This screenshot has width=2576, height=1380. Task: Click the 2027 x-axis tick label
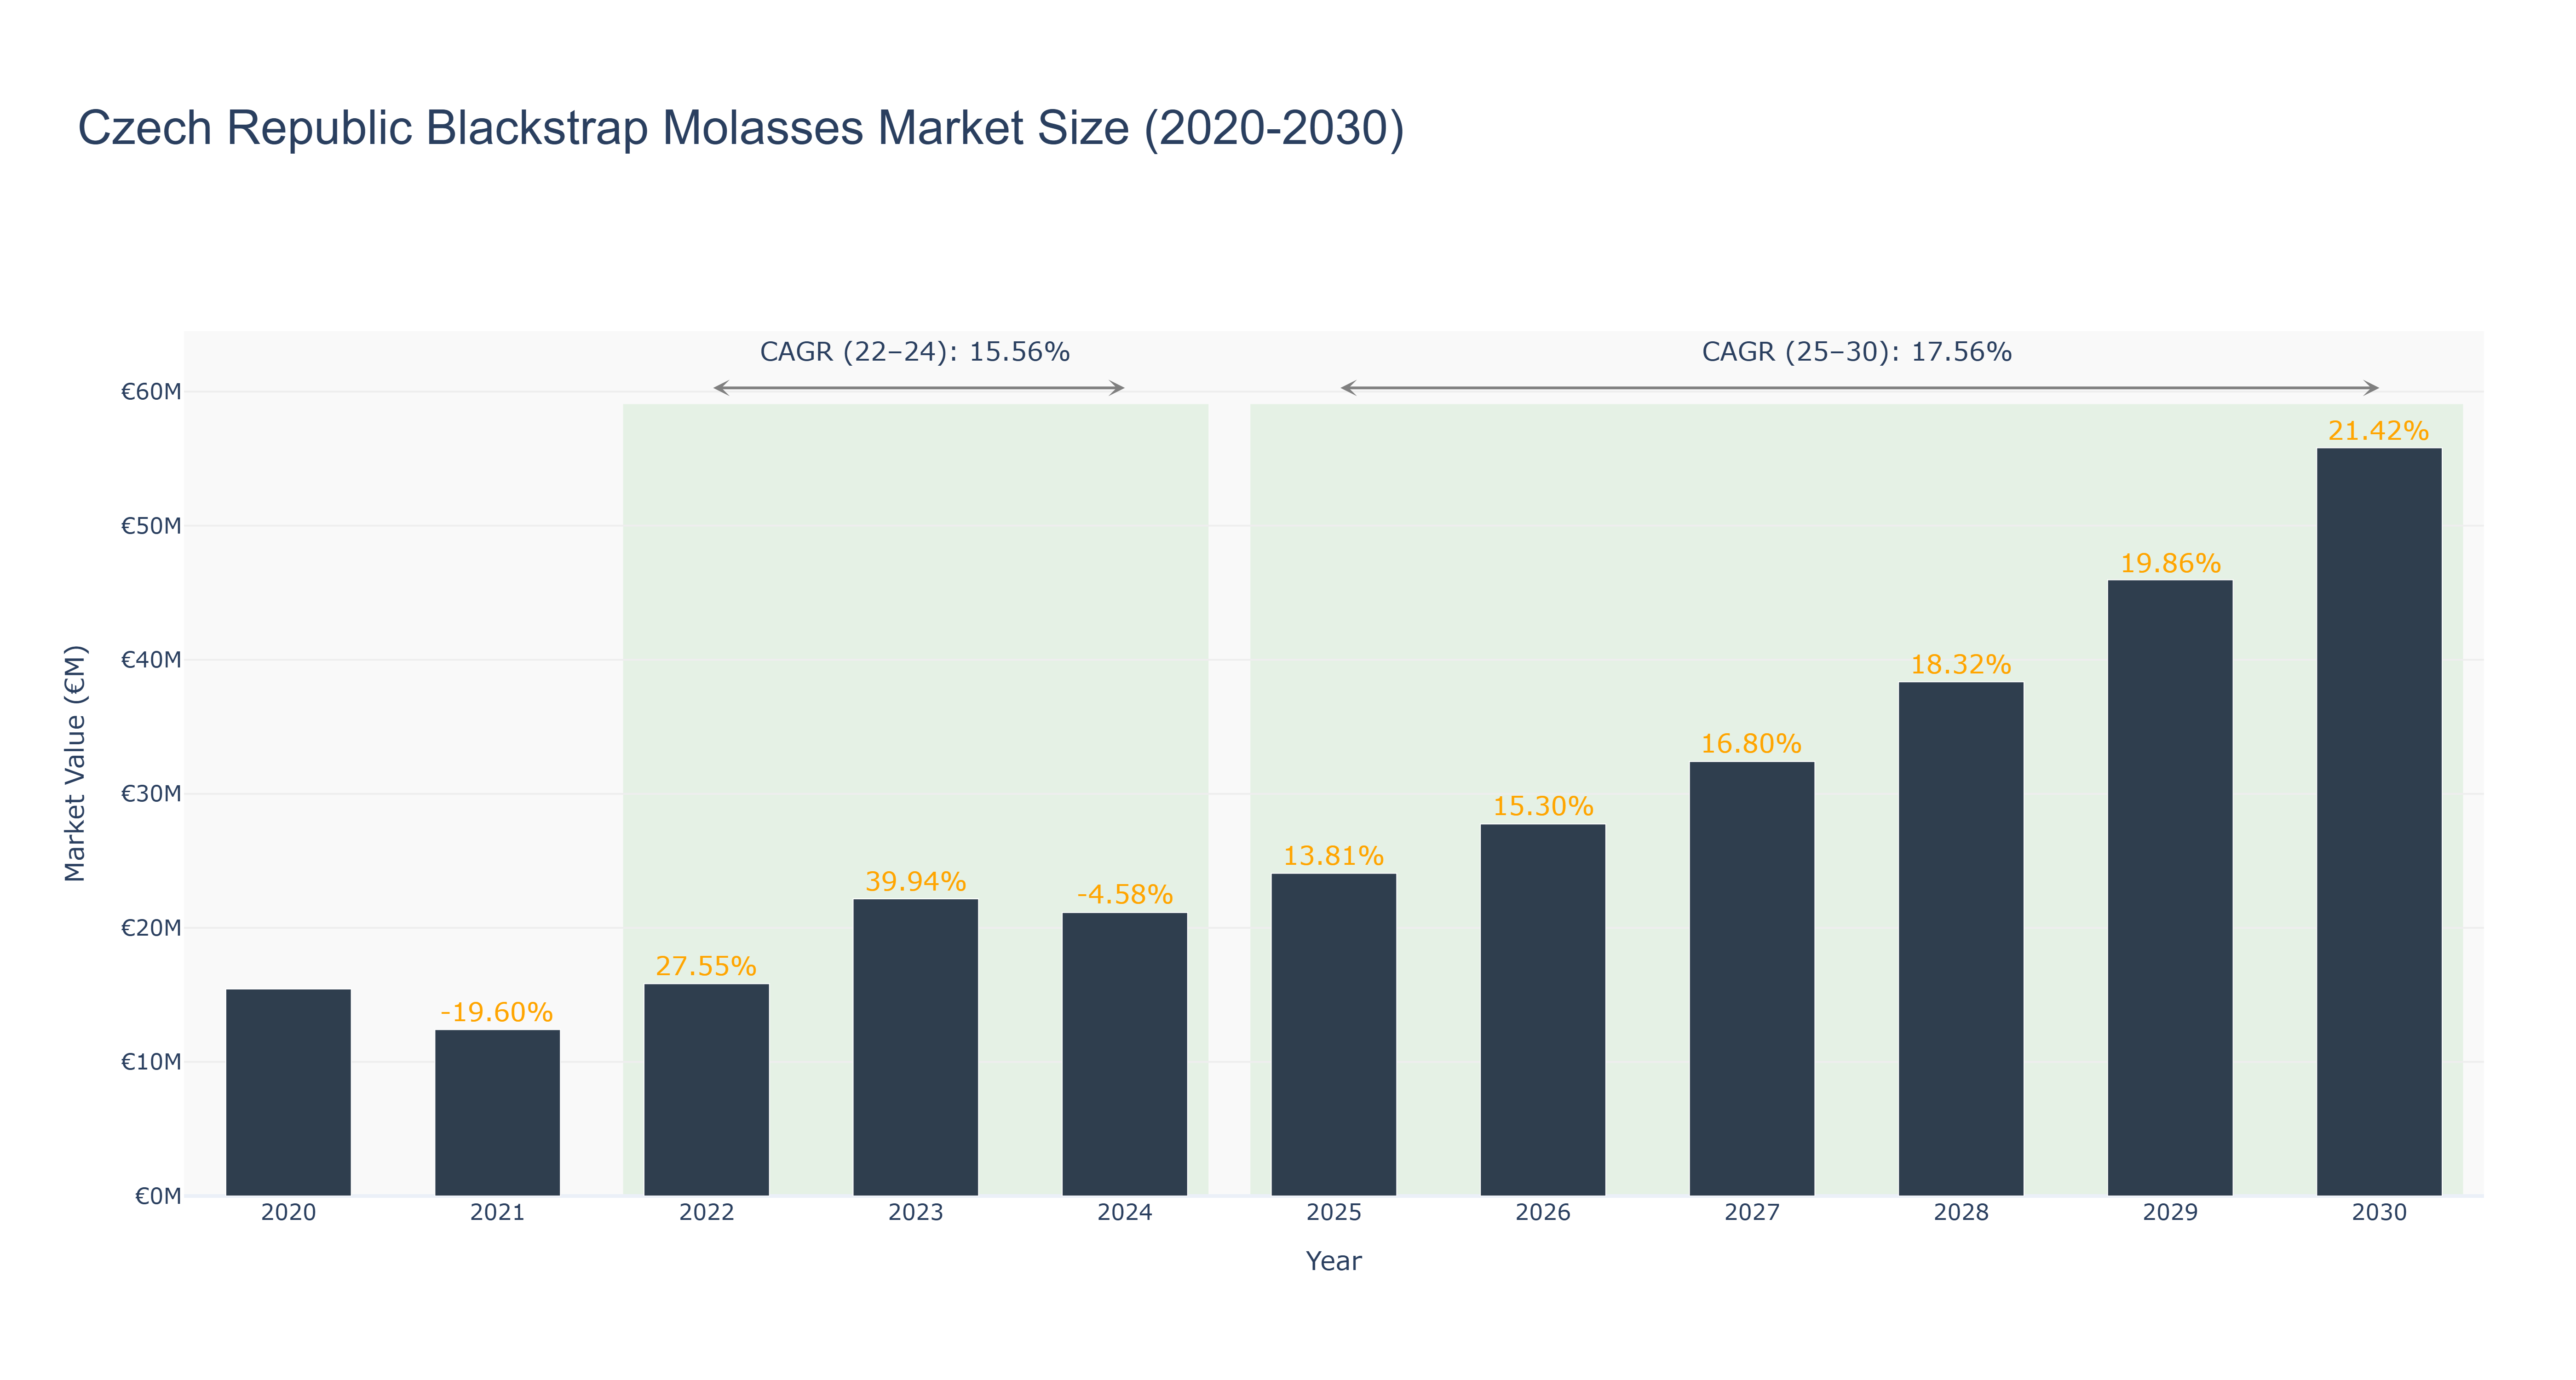coord(1751,1212)
